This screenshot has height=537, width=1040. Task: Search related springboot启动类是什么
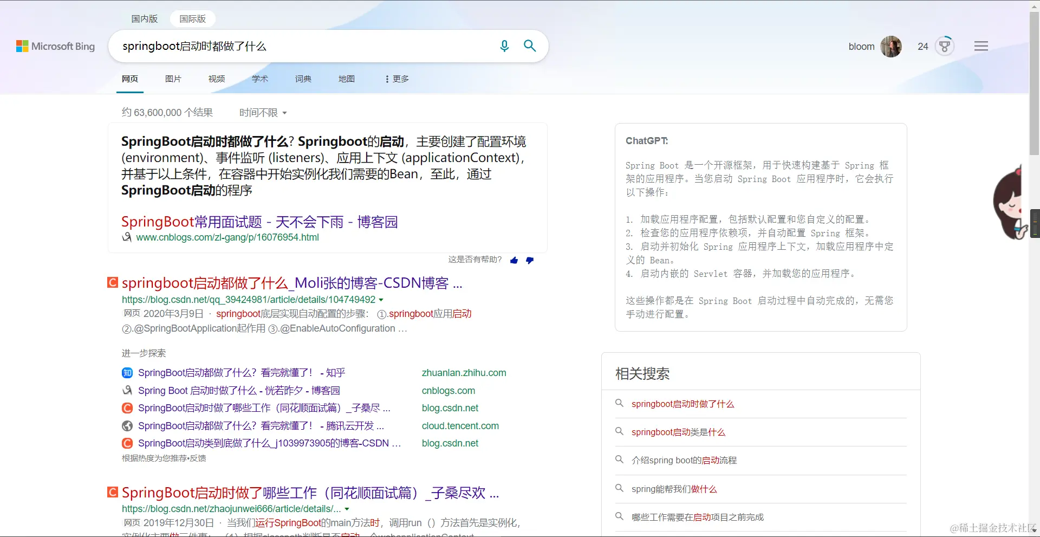pos(678,432)
